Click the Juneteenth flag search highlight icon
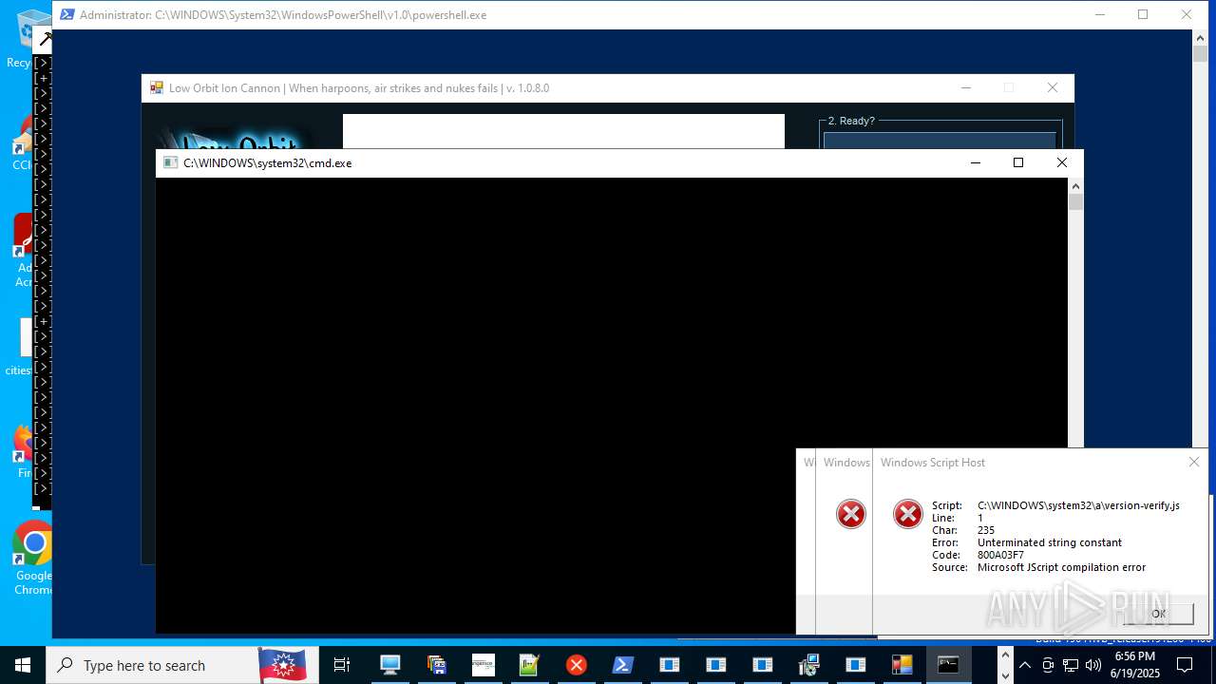This screenshot has width=1216, height=684. 282,665
